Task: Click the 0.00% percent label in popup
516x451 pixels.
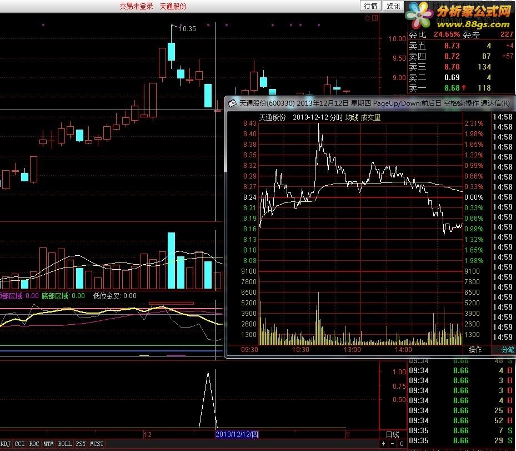Action: (x=474, y=197)
